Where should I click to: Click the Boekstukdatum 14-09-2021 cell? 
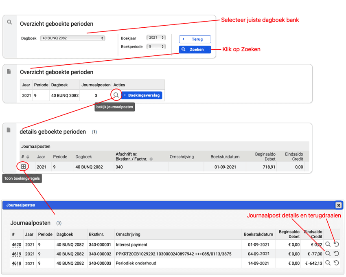[x=258, y=263]
